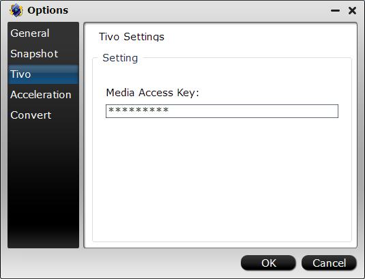Click the Setting group box label

(120, 58)
